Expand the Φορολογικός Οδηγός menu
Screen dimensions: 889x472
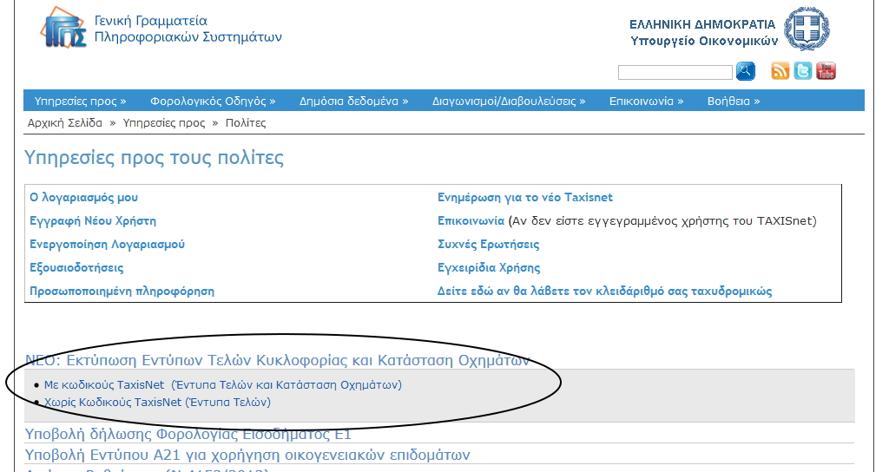213,101
